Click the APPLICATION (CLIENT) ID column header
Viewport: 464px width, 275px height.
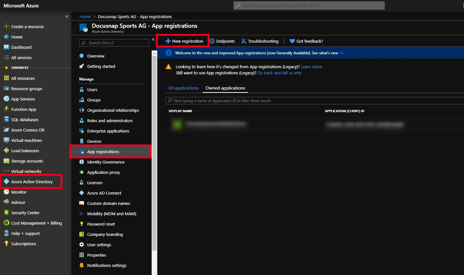[x=344, y=111]
